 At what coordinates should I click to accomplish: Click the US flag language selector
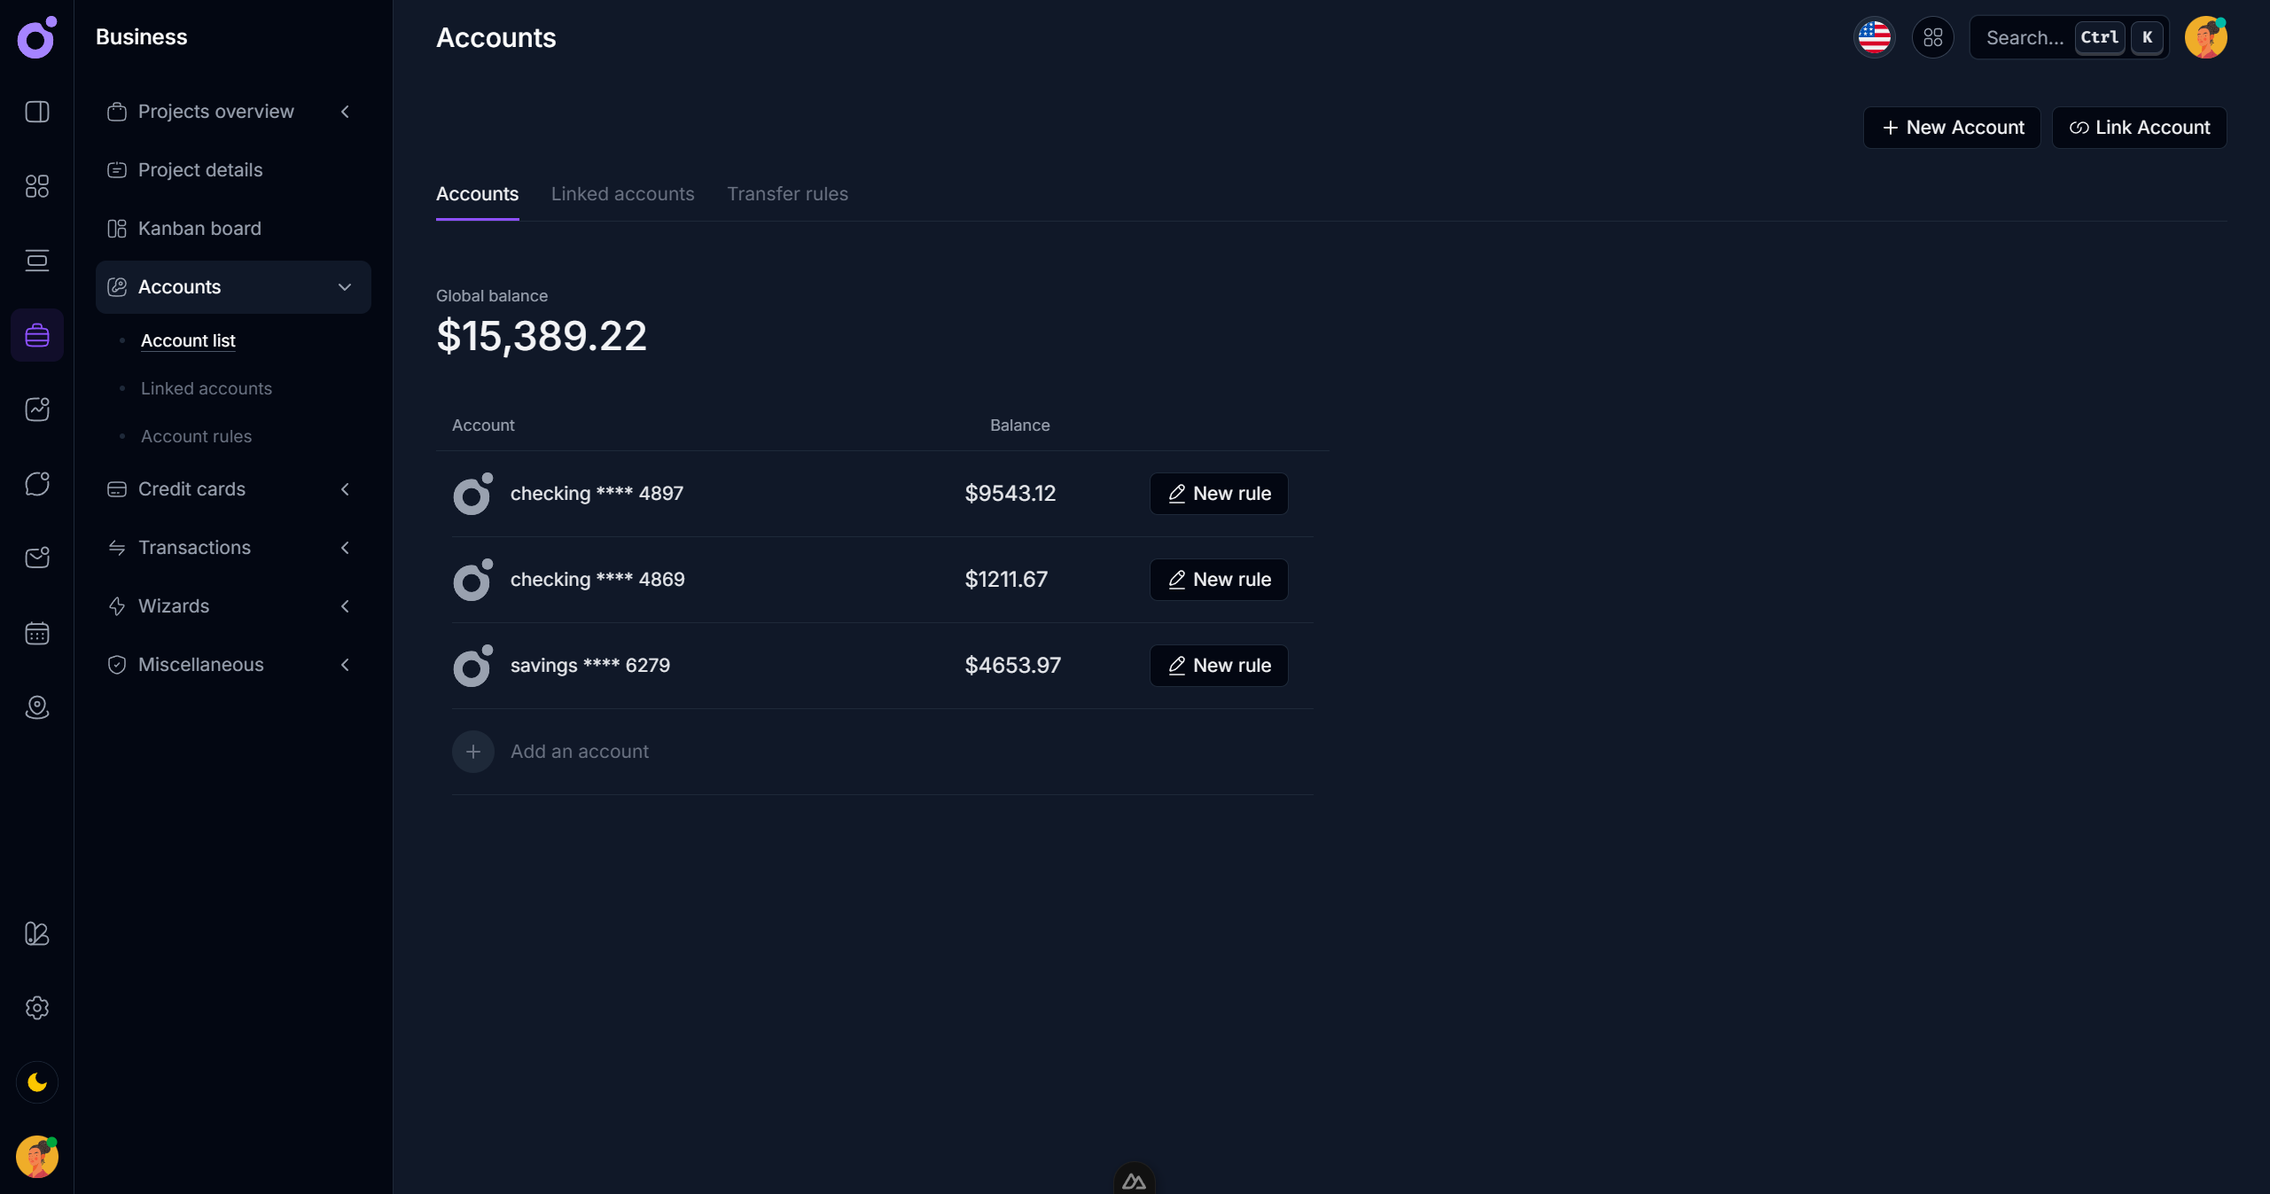(1874, 37)
